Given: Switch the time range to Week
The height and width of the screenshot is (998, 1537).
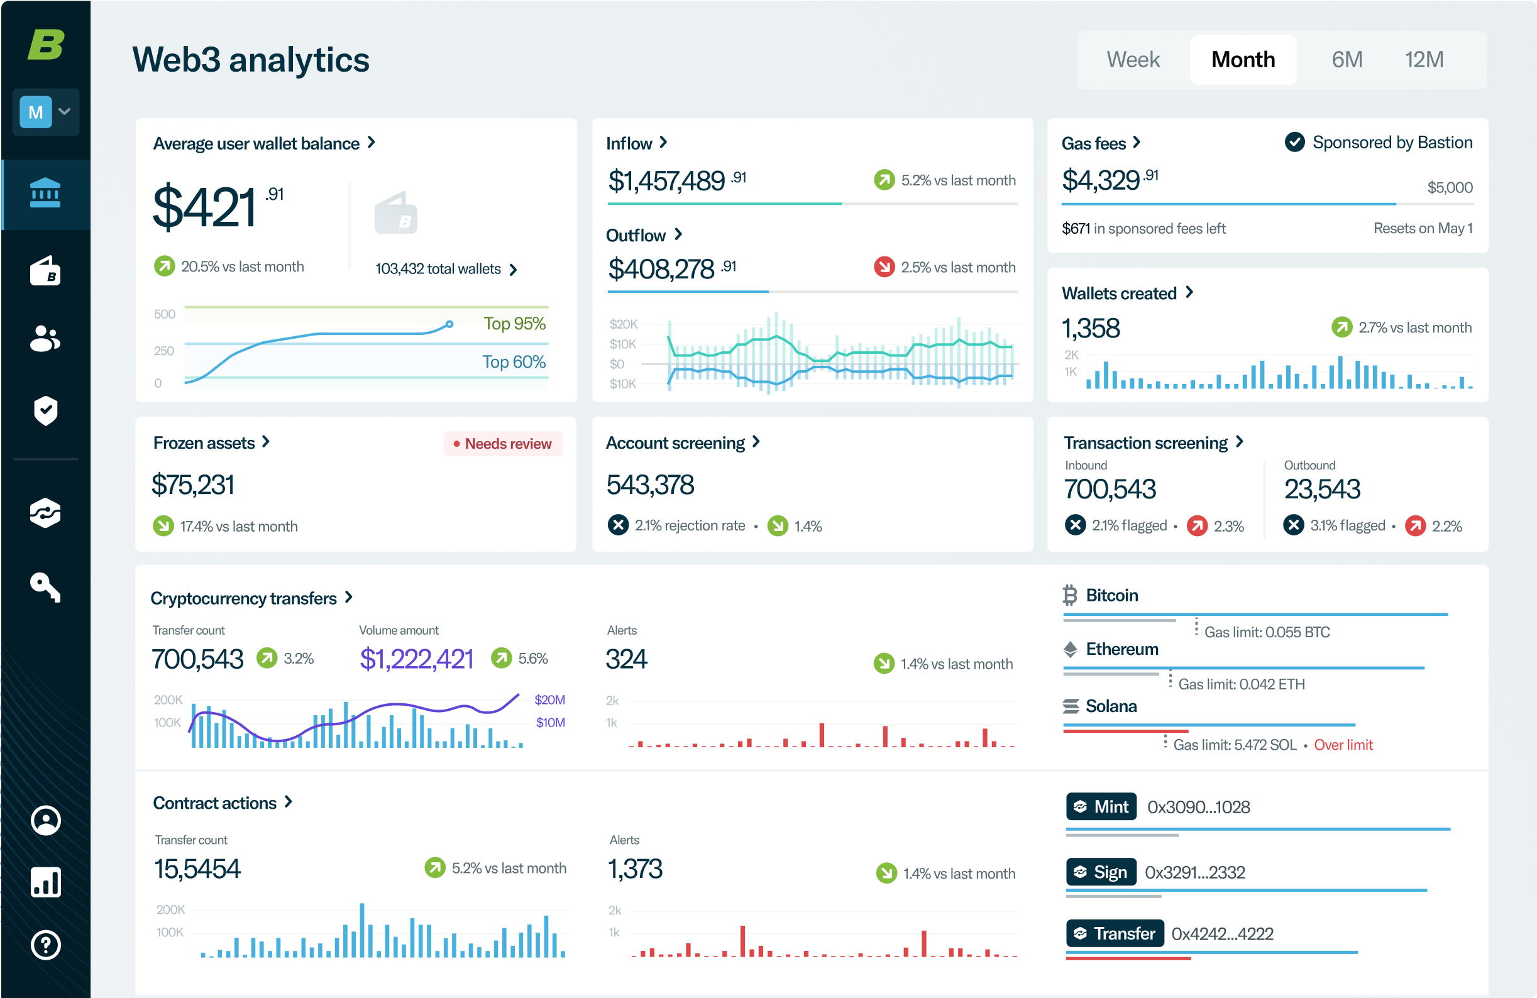Looking at the screenshot, I should pyautogui.click(x=1133, y=59).
